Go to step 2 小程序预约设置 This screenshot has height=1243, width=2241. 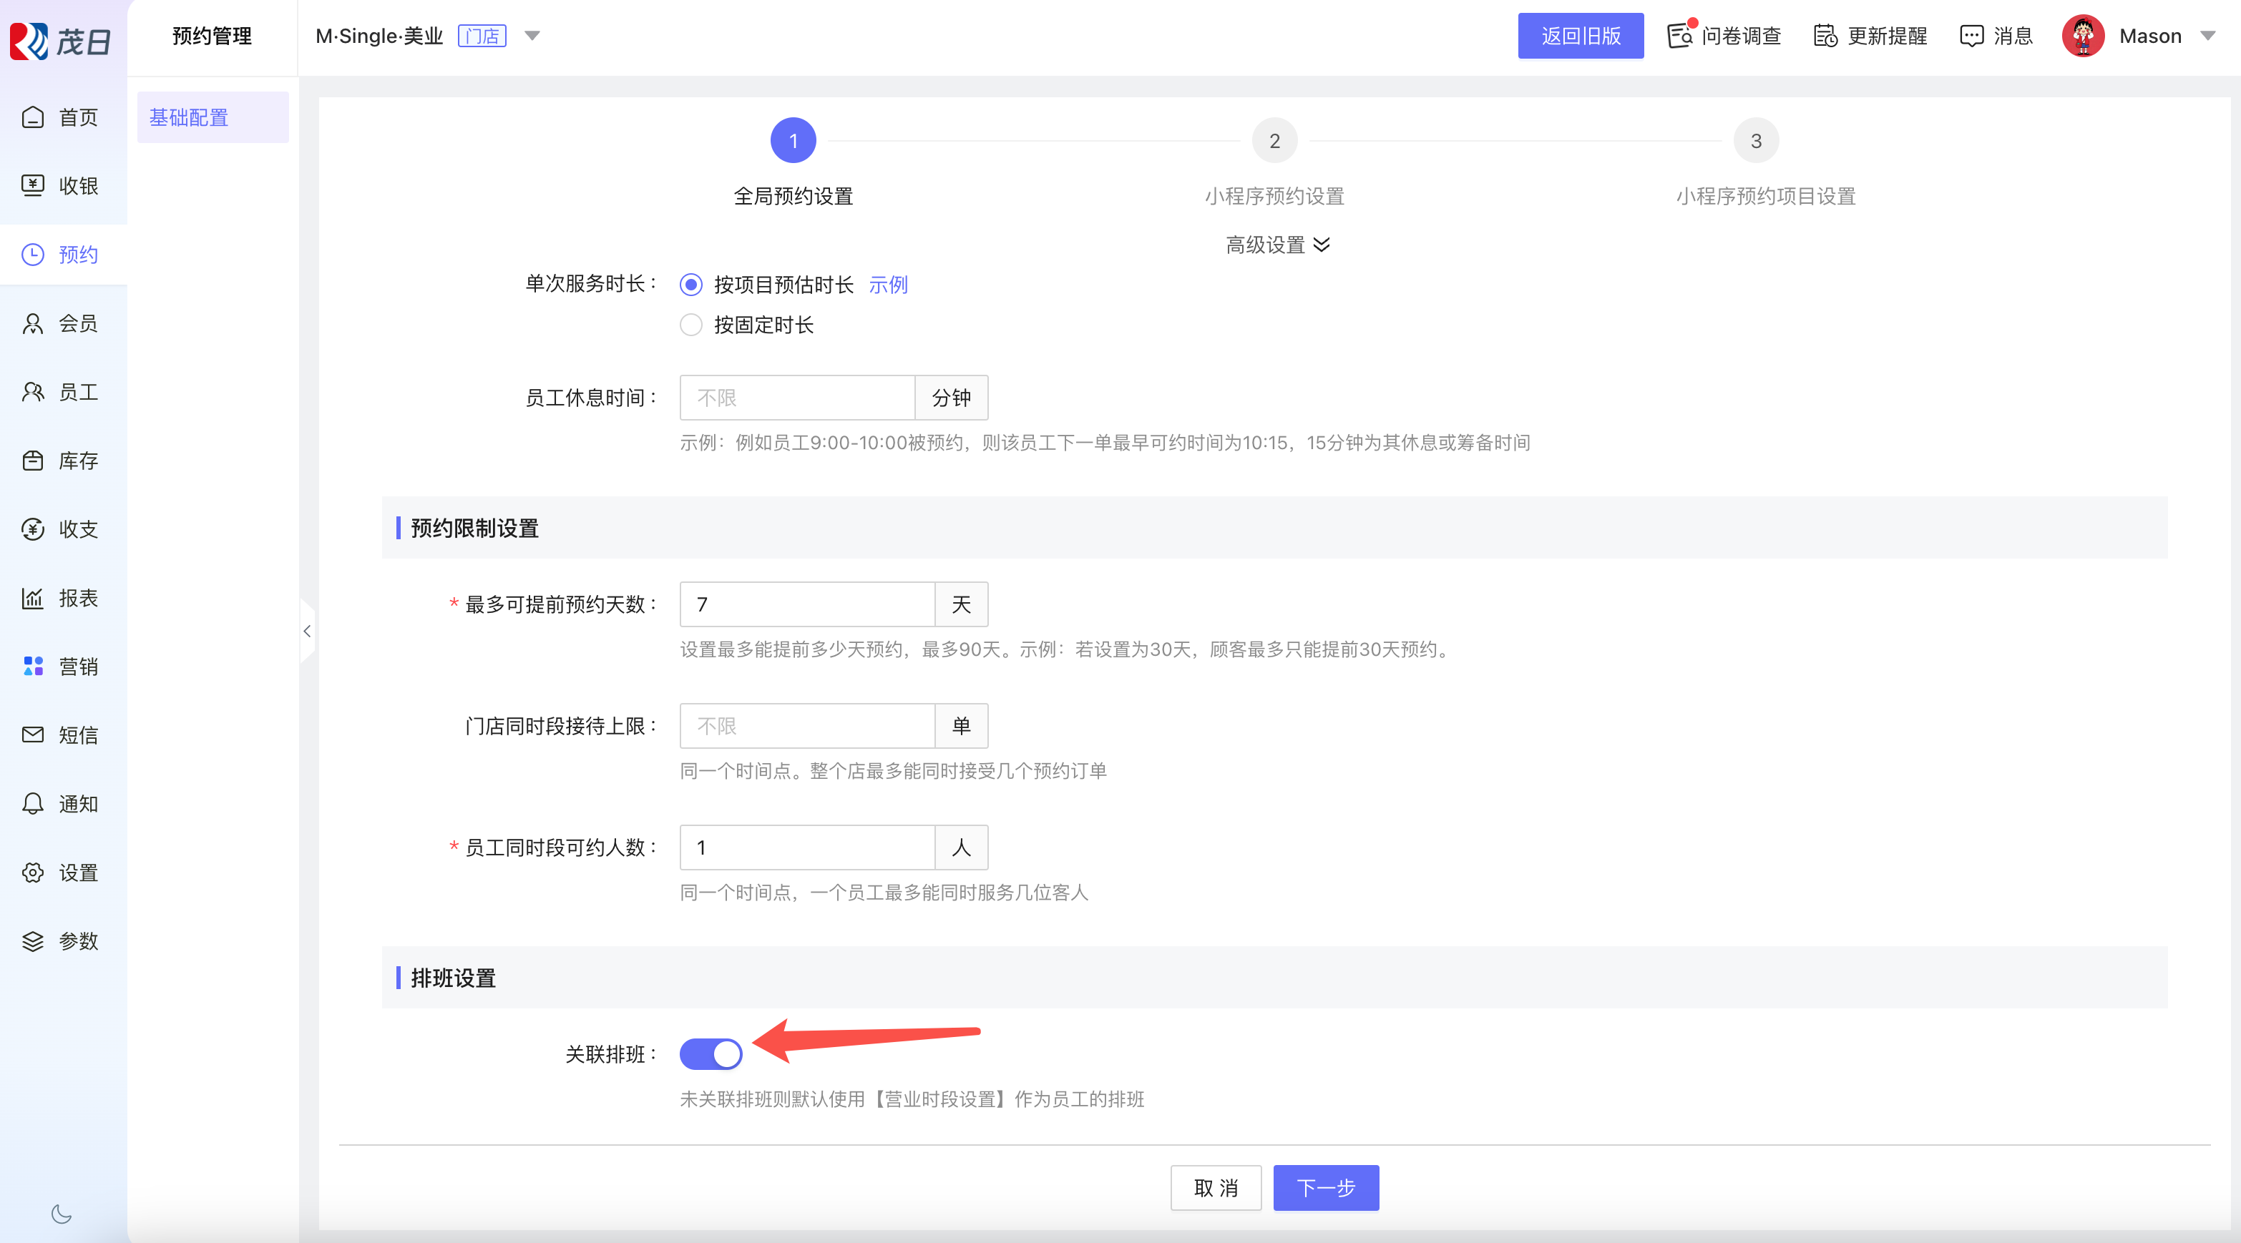click(x=1274, y=141)
